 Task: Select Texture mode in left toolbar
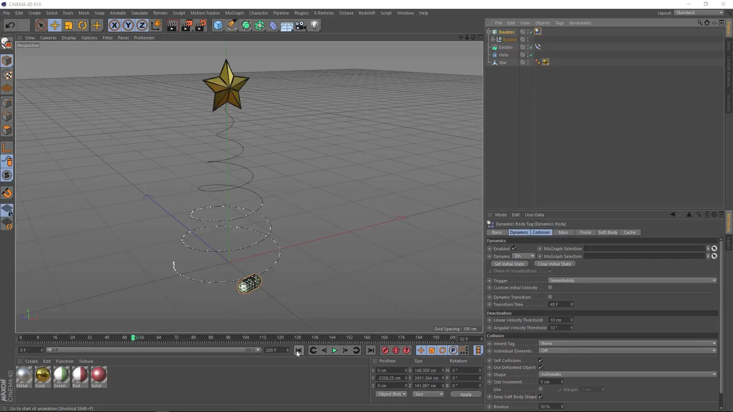tap(7, 75)
